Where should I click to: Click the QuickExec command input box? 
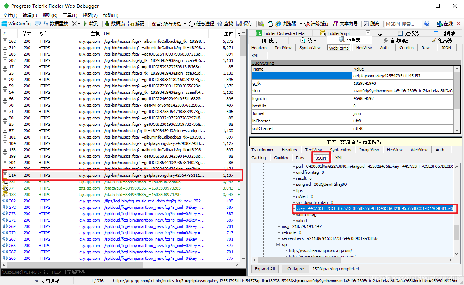pos(123,272)
